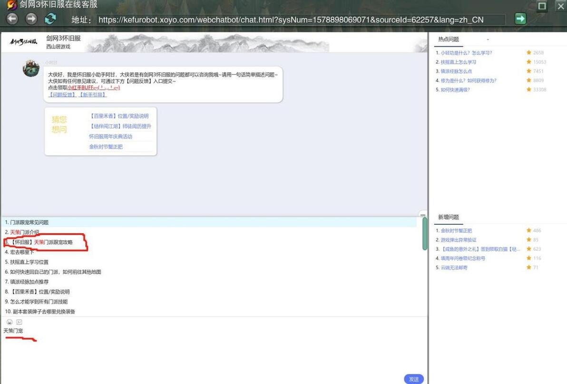Open hot question 镇派经脉怎么点
This screenshot has width=567, height=384.
456,71
